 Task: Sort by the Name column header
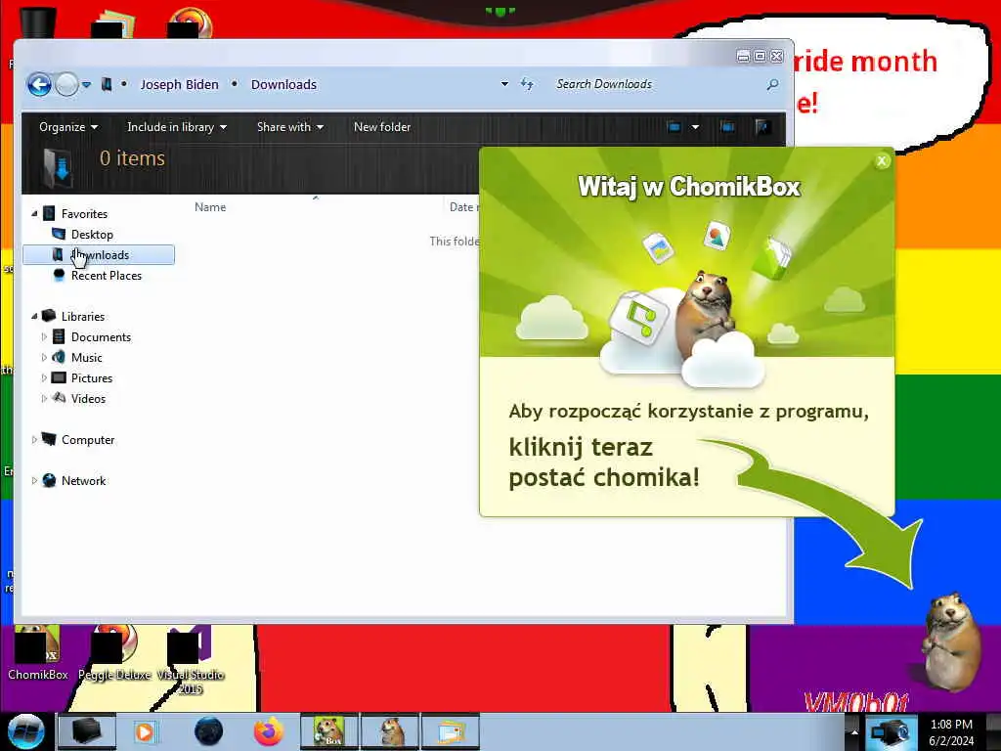coord(210,207)
